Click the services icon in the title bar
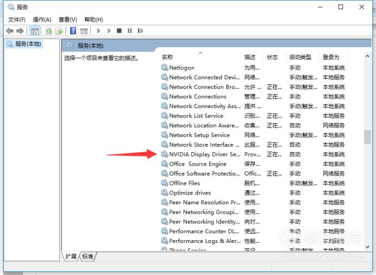This screenshot has width=376, height=275. click(x=11, y=7)
